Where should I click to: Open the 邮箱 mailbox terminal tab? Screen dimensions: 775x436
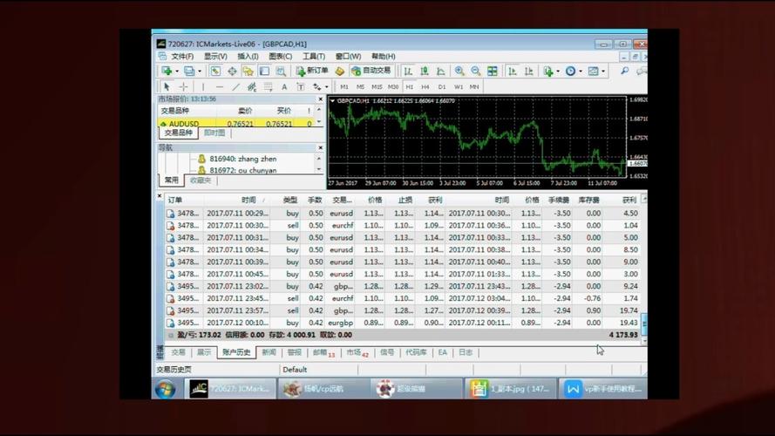click(323, 352)
